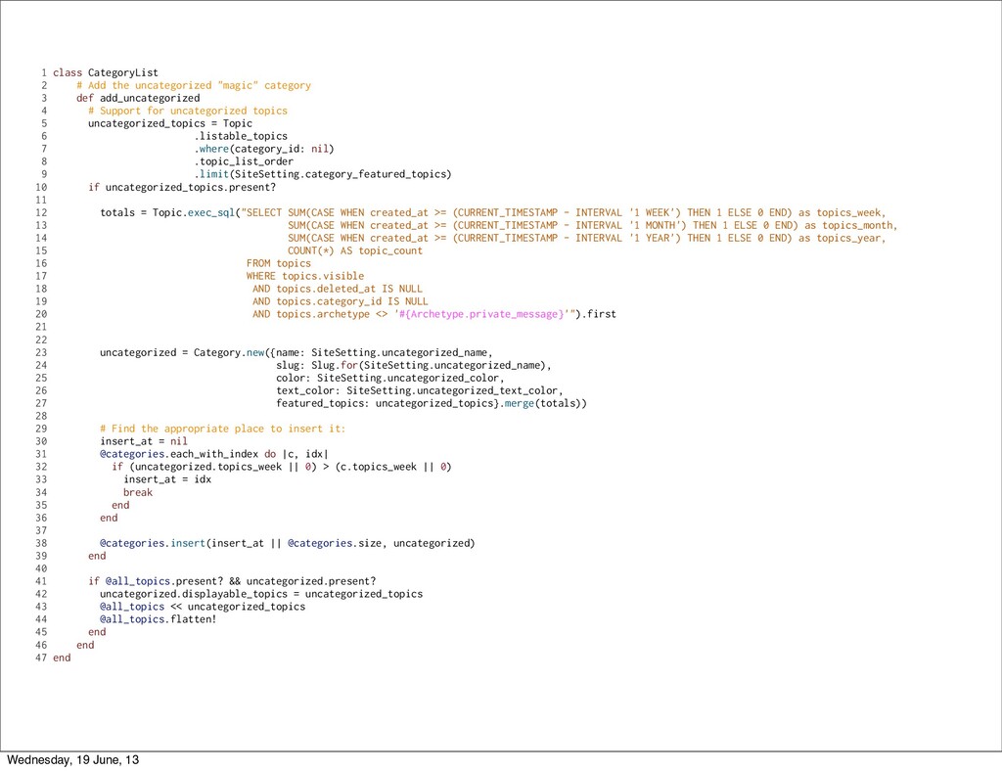Image resolution: width=1002 pixels, height=771 pixels.
Task: Click the "@all_topics.flatten!" statement
Action: [158, 619]
